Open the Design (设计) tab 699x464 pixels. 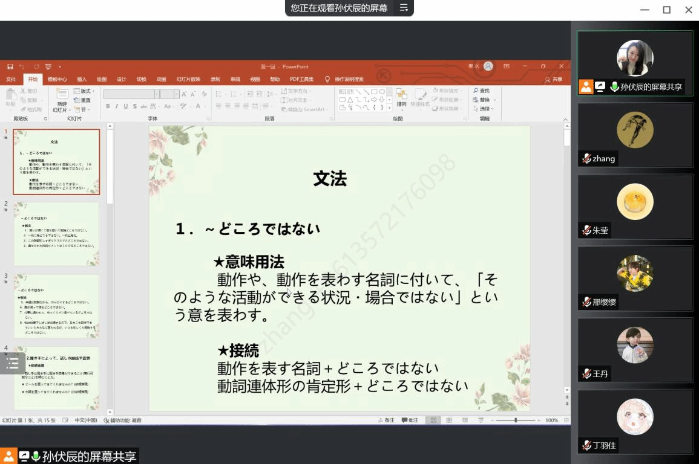[x=122, y=79]
